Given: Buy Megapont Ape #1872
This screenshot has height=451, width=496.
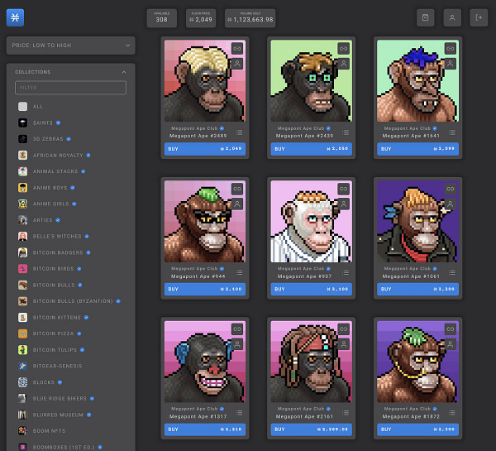Looking at the screenshot, I should (417, 429).
